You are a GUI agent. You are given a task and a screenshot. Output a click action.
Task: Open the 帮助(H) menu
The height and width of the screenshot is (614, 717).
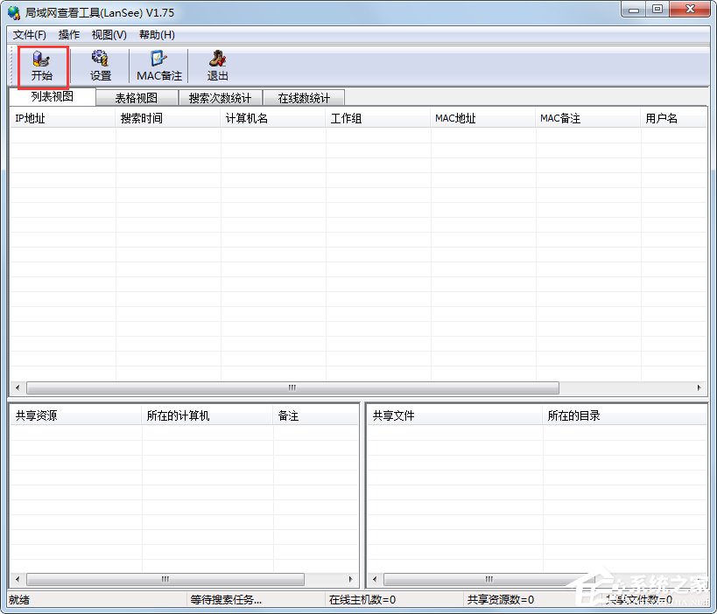coord(153,35)
